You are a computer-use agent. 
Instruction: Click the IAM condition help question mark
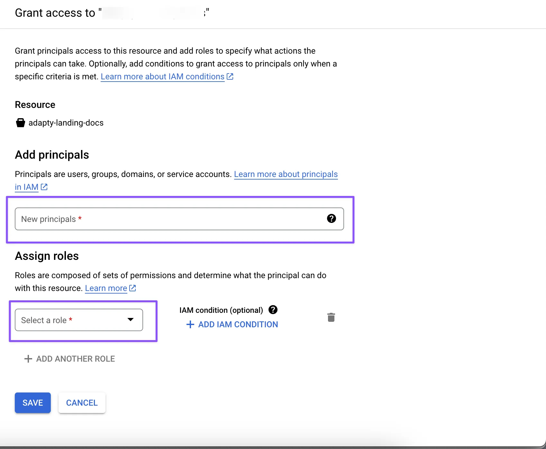[x=273, y=310]
